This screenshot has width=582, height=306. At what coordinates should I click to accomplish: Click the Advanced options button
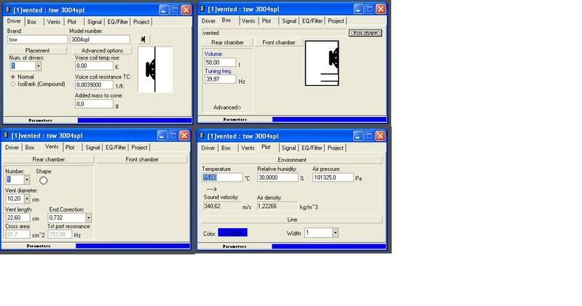[103, 50]
